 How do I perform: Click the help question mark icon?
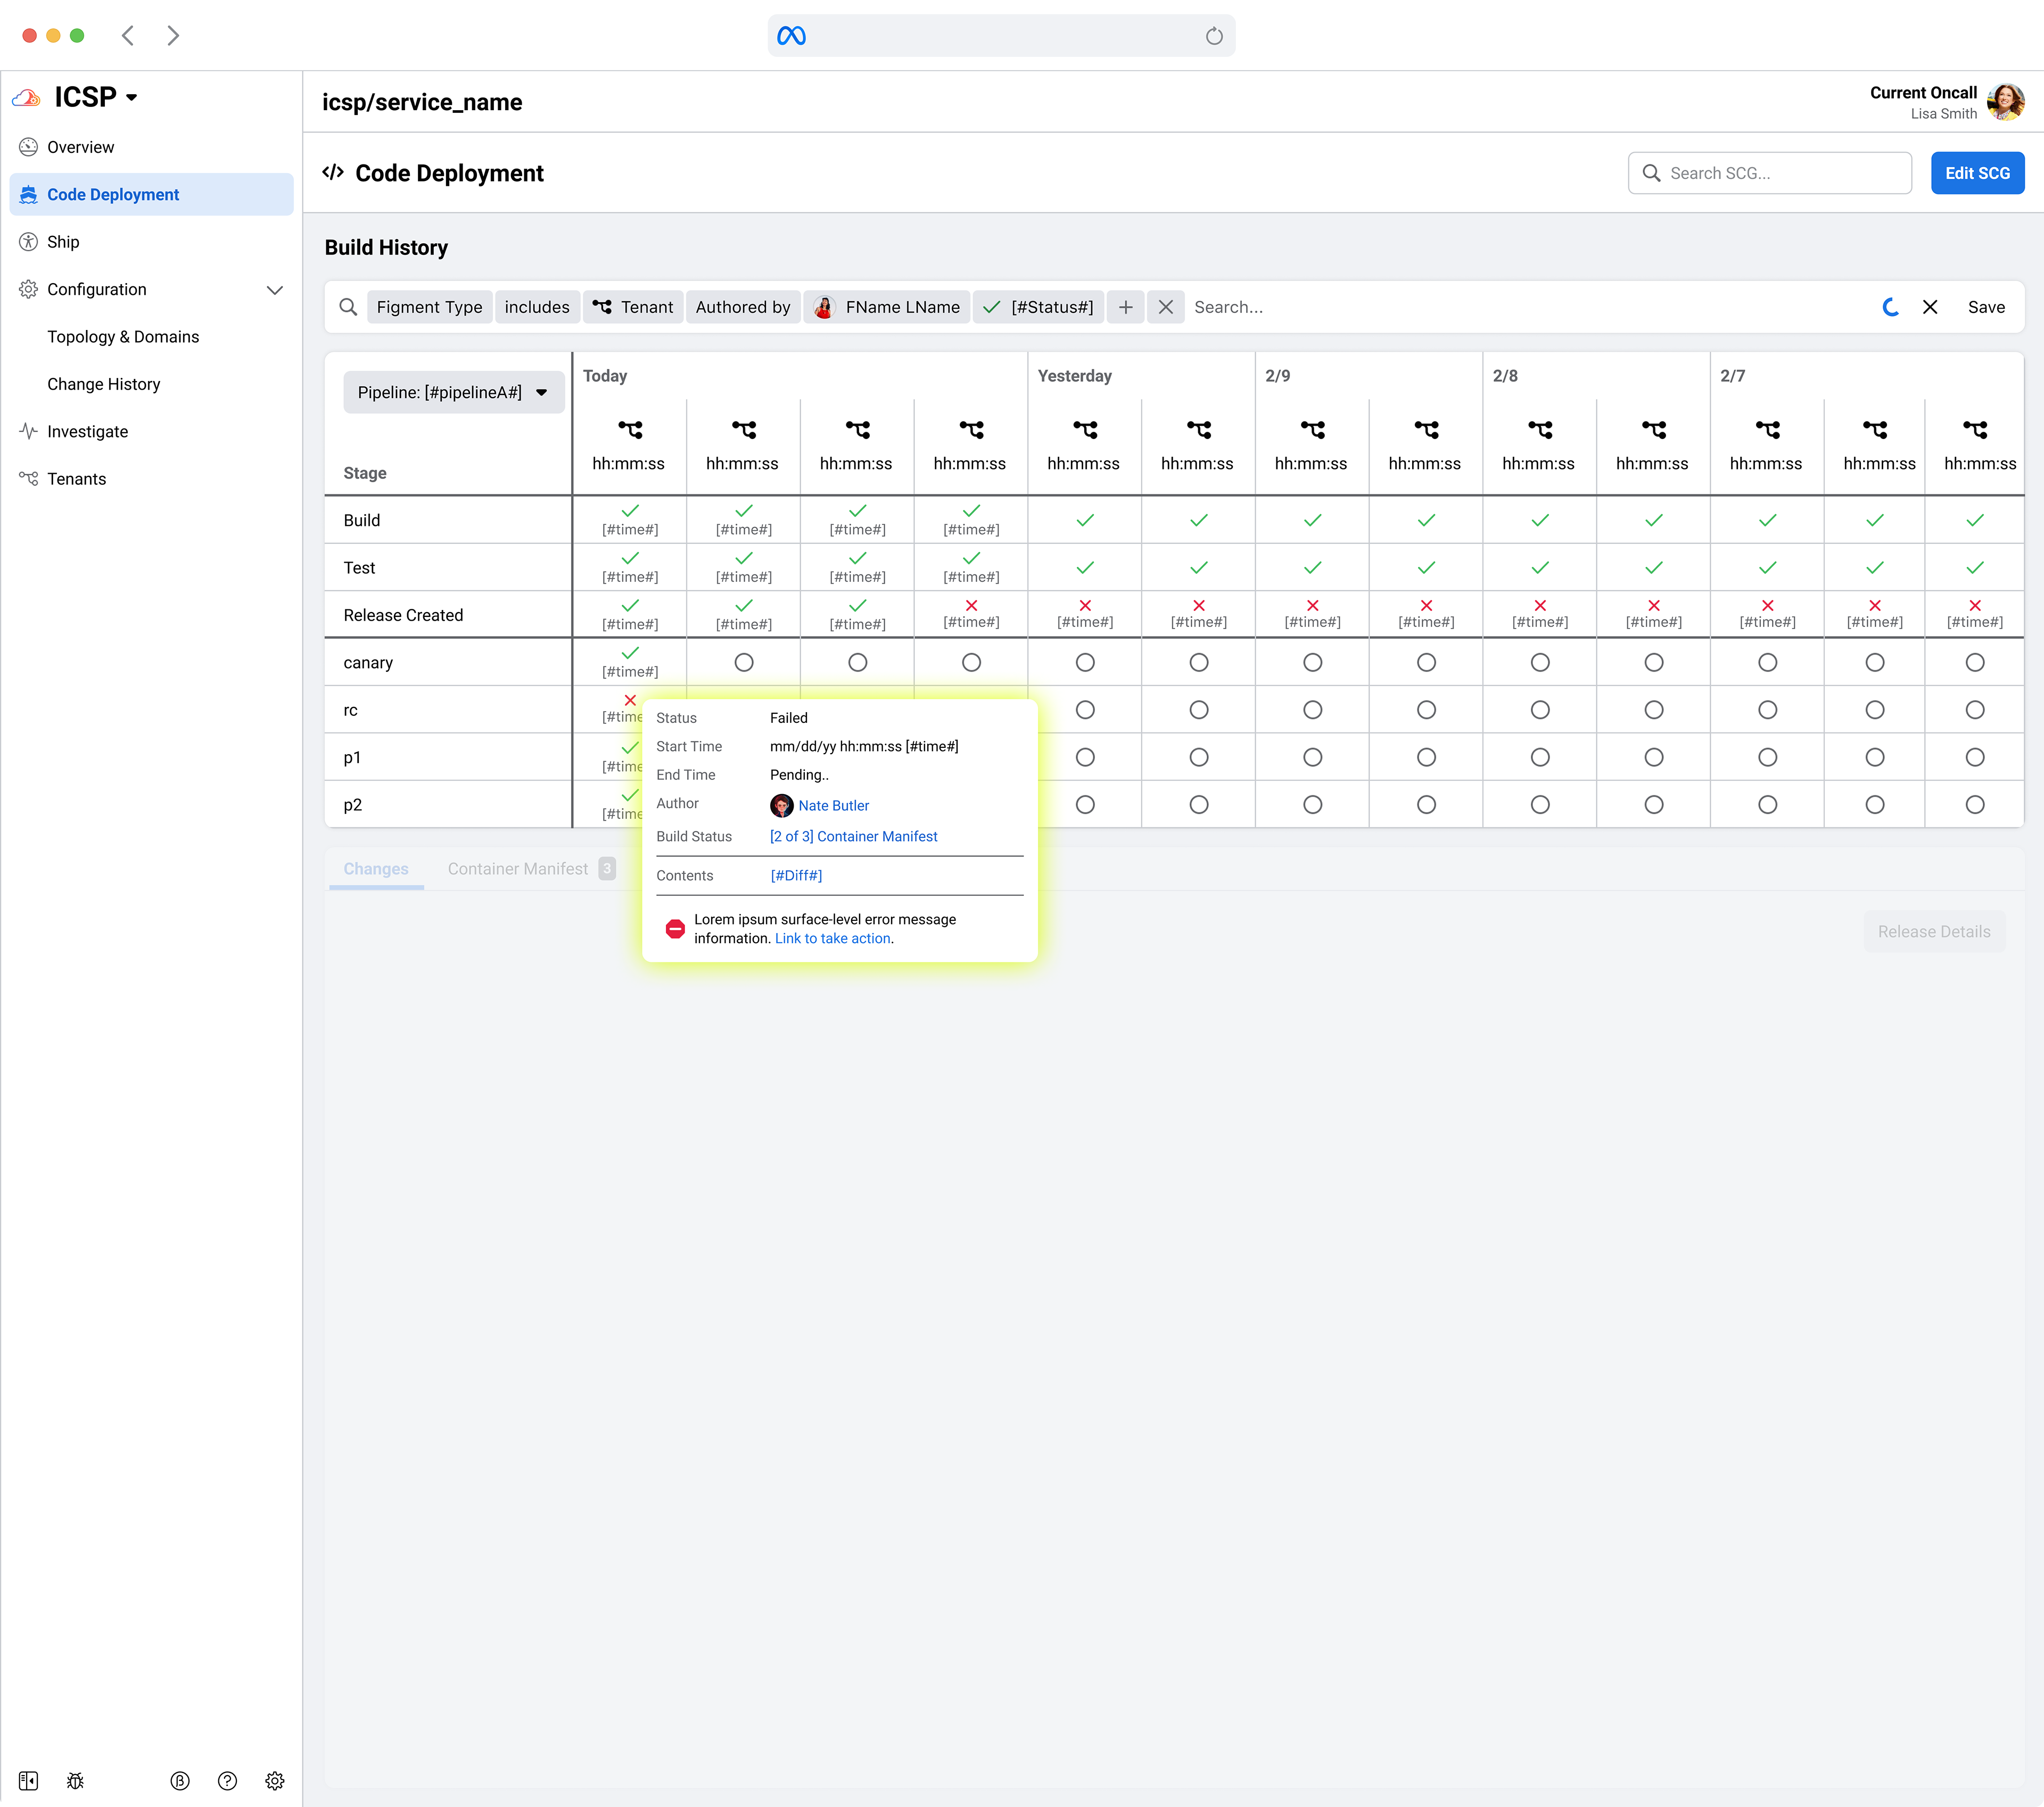click(x=227, y=1780)
